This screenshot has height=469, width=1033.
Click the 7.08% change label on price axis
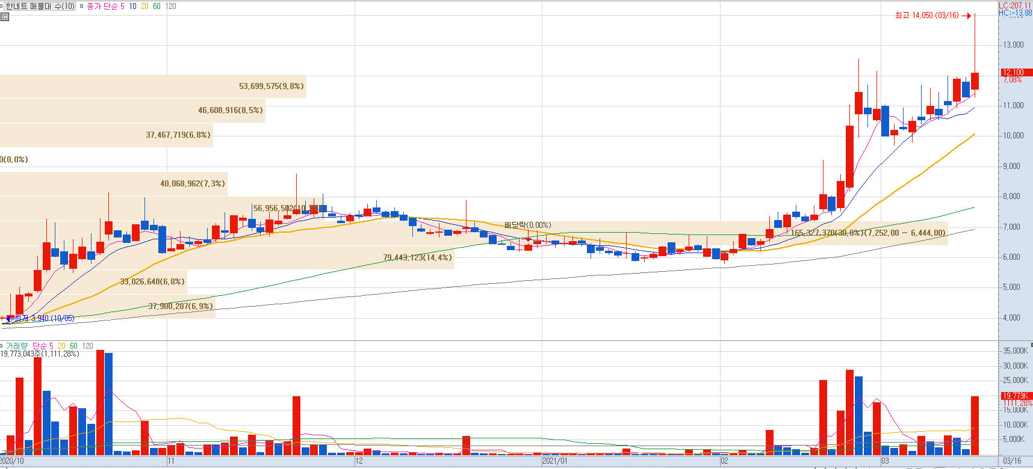tap(1012, 79)
